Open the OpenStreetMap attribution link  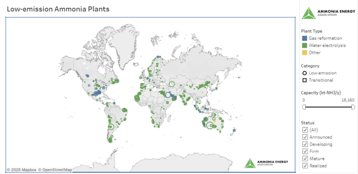(55, 170)
